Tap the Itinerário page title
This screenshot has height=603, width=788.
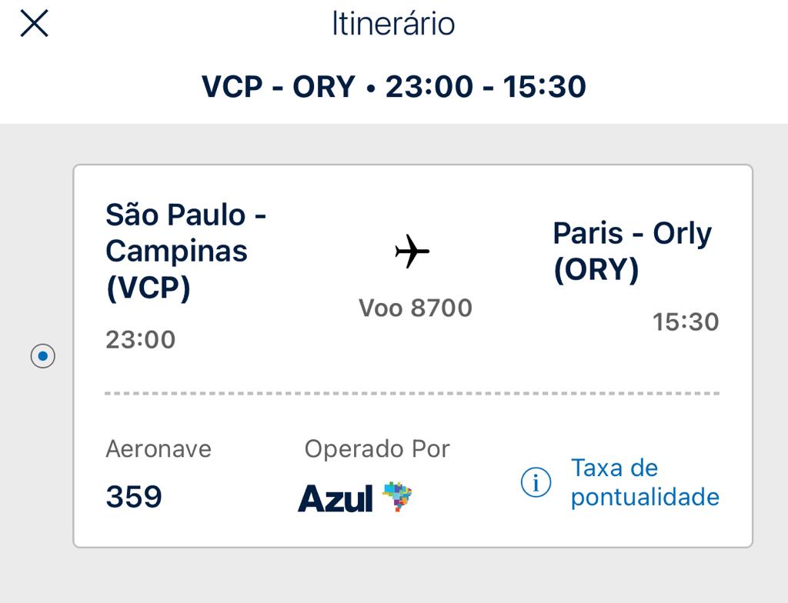coord(393,24)
